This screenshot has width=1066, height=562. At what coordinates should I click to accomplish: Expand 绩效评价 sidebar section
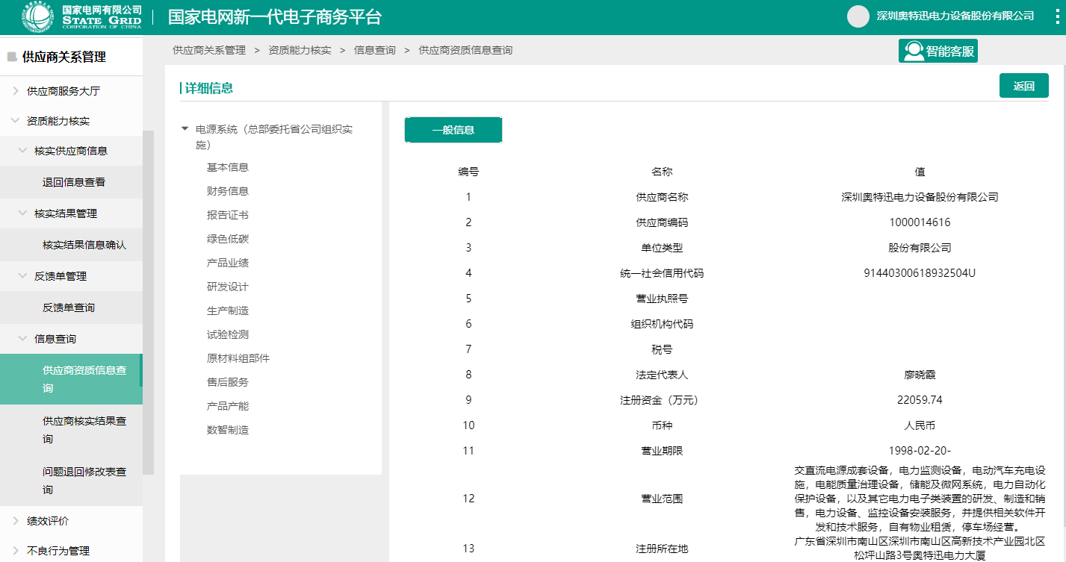(x=16, y=521)
